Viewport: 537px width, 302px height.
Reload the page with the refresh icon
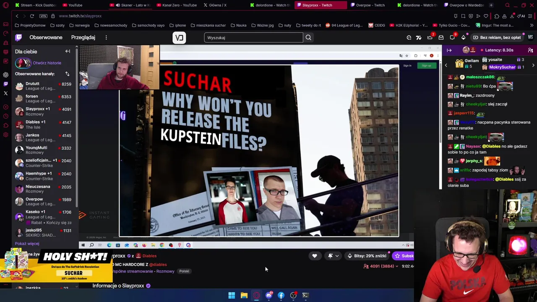(32, 16)
